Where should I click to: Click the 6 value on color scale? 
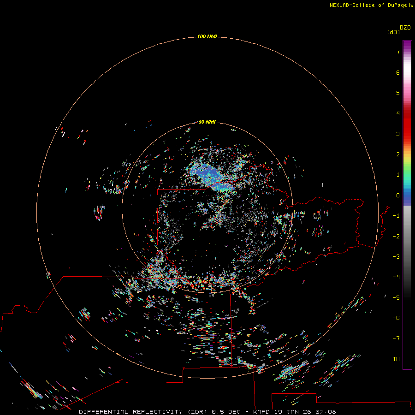[x=398, y=72]
